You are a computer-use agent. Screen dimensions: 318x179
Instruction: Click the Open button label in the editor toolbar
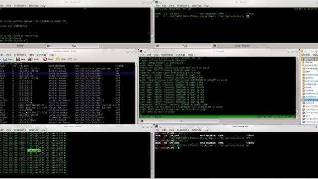[x=10, y=59]
